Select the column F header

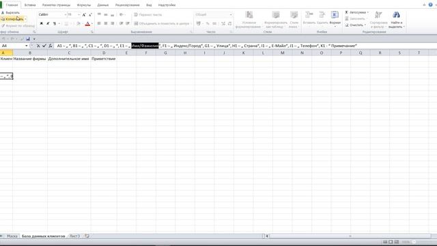(145, 53)
